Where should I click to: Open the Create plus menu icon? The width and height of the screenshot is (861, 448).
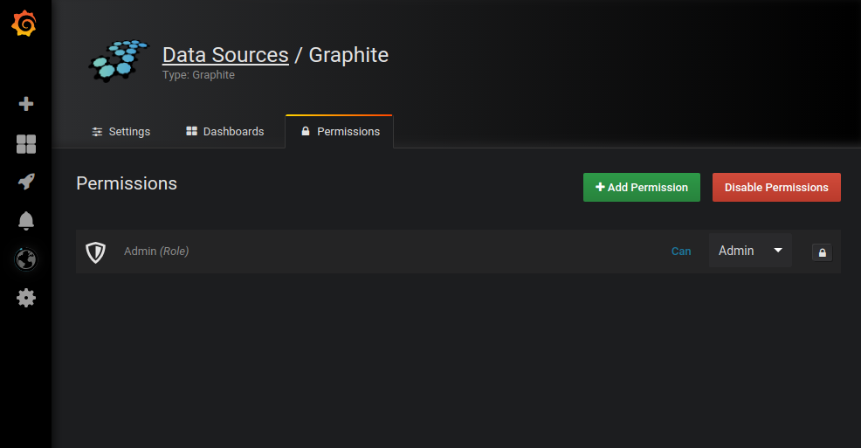(x=26, y=104)
